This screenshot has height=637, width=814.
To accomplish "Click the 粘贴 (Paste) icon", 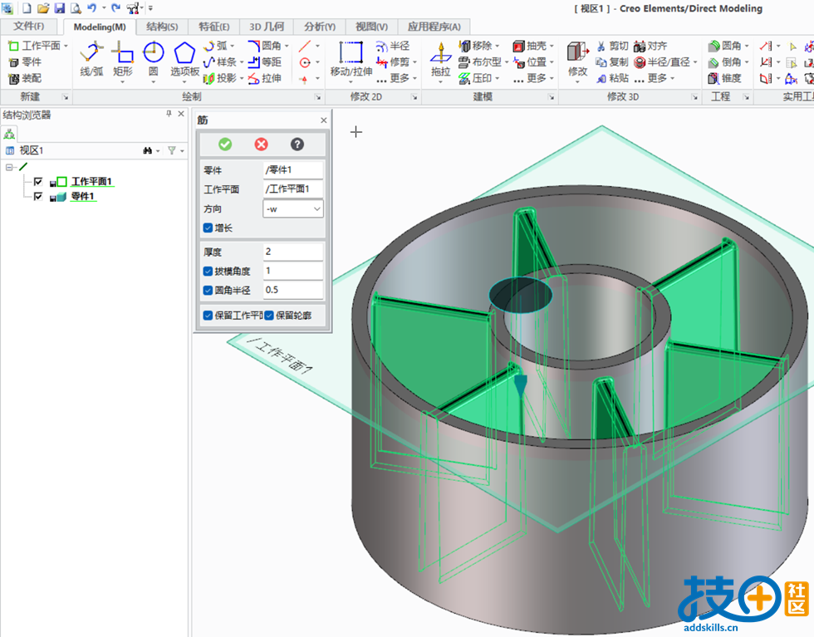I will tap(613, 78).
